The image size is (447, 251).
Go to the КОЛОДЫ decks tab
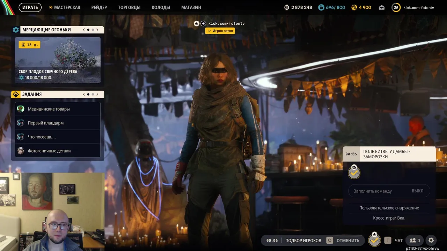click(x=161, y=7)
